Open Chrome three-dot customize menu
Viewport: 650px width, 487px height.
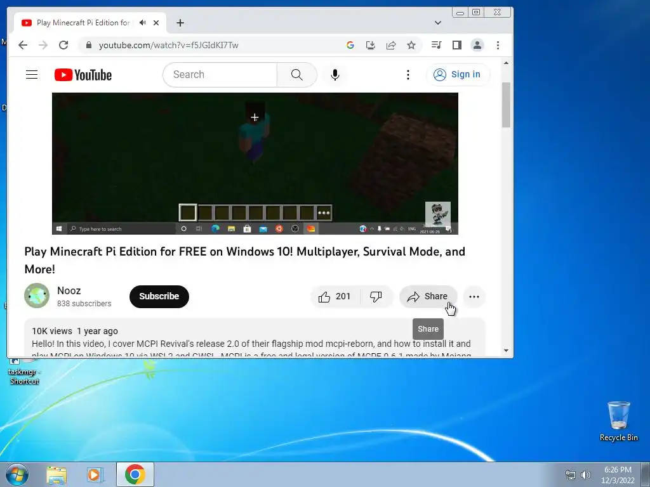(498, 45)
